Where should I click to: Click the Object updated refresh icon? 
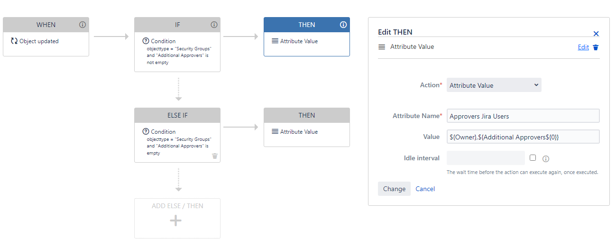pyautogui.click(x=14, y=41)
